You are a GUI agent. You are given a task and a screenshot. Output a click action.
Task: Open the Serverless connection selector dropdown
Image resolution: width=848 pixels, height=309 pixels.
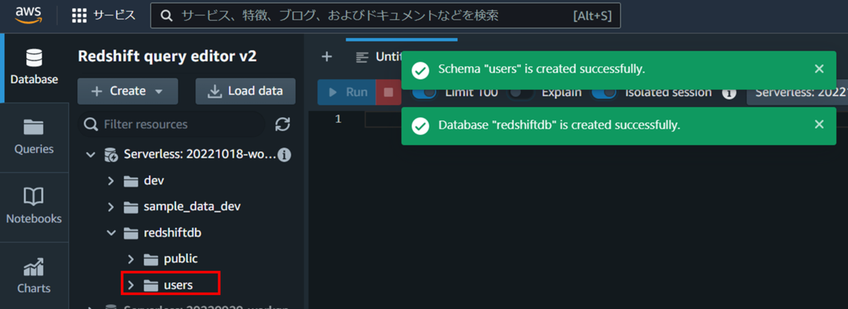797,92
